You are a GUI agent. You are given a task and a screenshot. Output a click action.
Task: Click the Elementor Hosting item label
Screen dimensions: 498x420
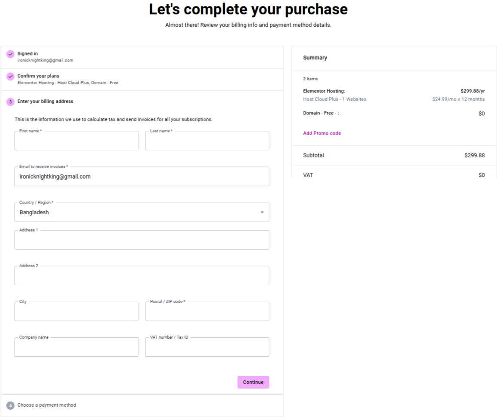pyautogui.click(x=324, y=91)
